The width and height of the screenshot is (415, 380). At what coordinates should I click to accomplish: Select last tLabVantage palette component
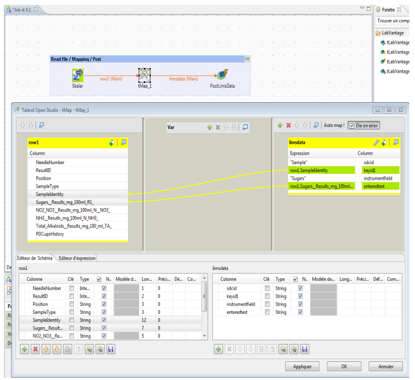pos(395,72)
